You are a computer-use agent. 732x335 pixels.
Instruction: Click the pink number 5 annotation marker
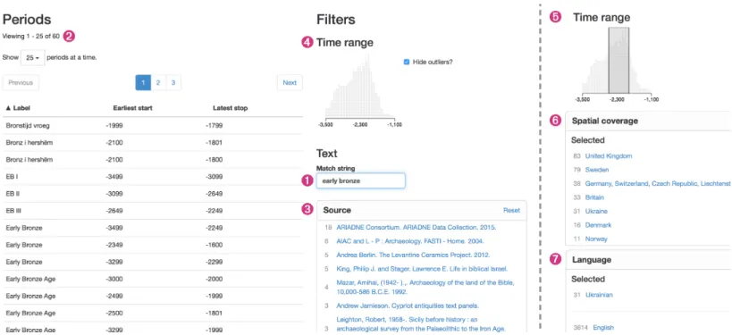coord(555,18)
